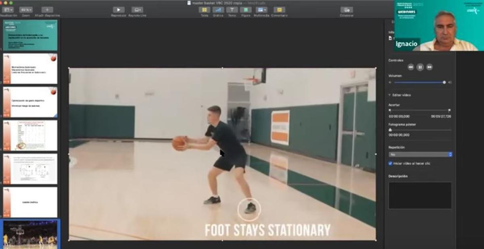Open the Zoom percentage dropdown
The image size is (484, 249).
(27, 10)
